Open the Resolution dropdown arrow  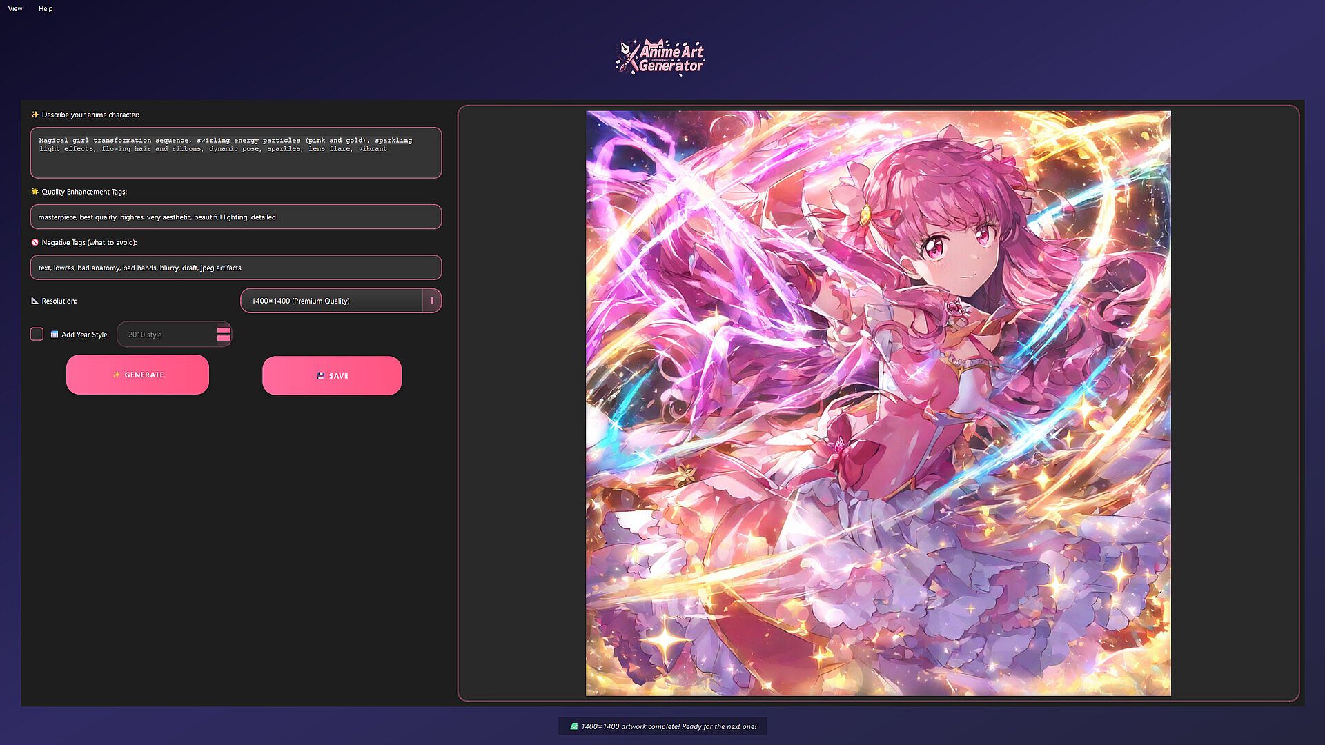(432, 301)
